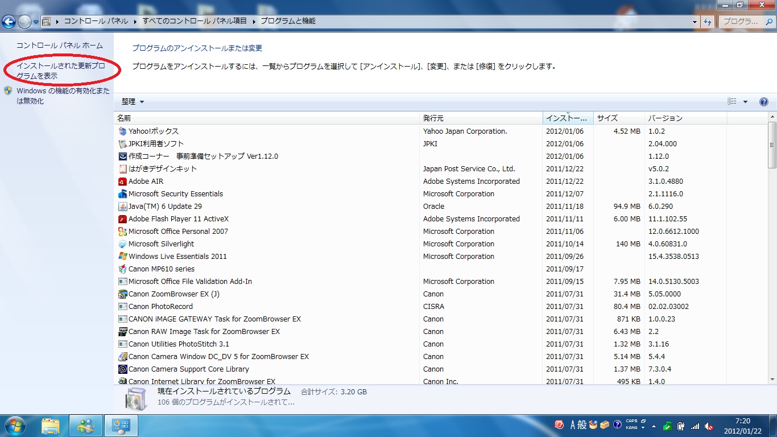Click the Forward navigation arrow

(x=24, y=22)
